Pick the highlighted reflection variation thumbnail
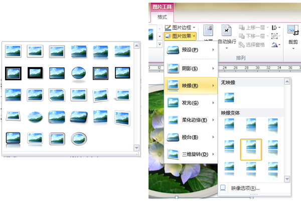 tap(251, 148)
